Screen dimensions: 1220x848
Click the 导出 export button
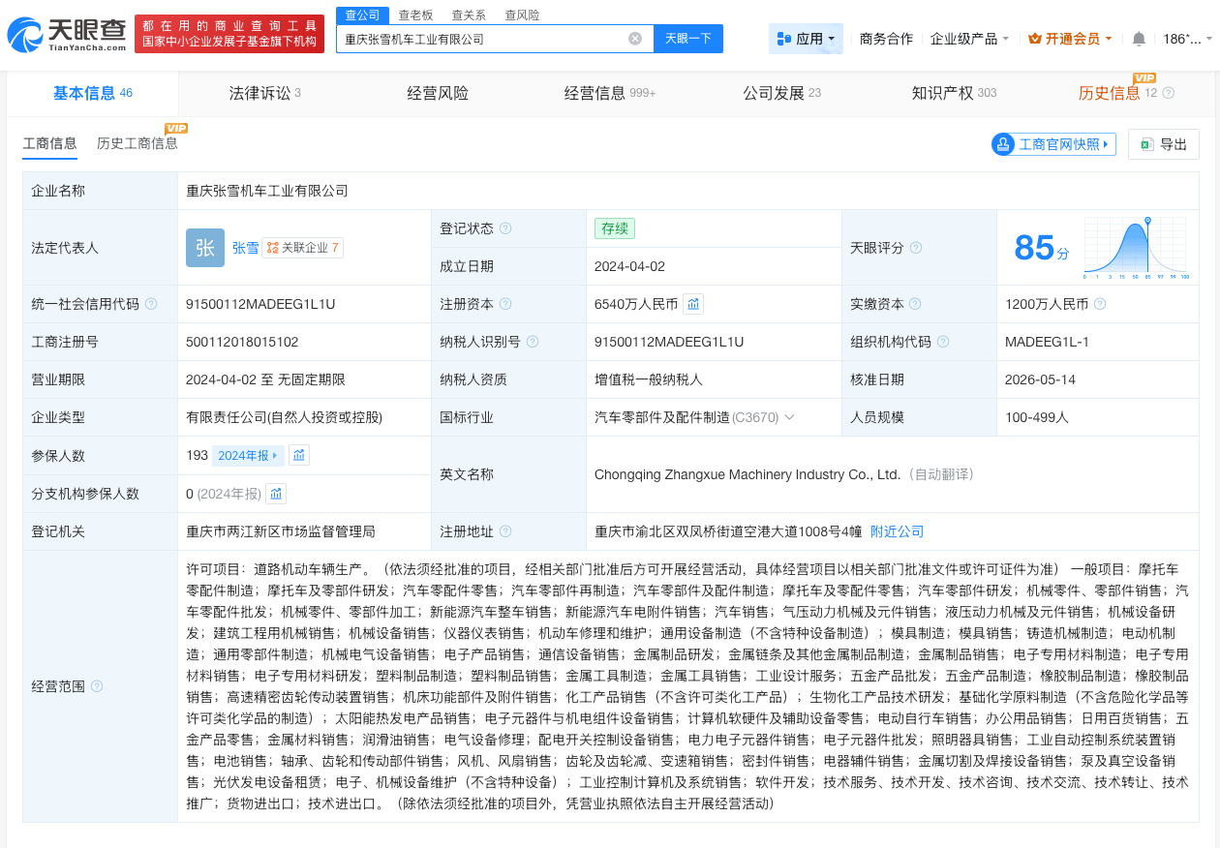coord(1164,144)
